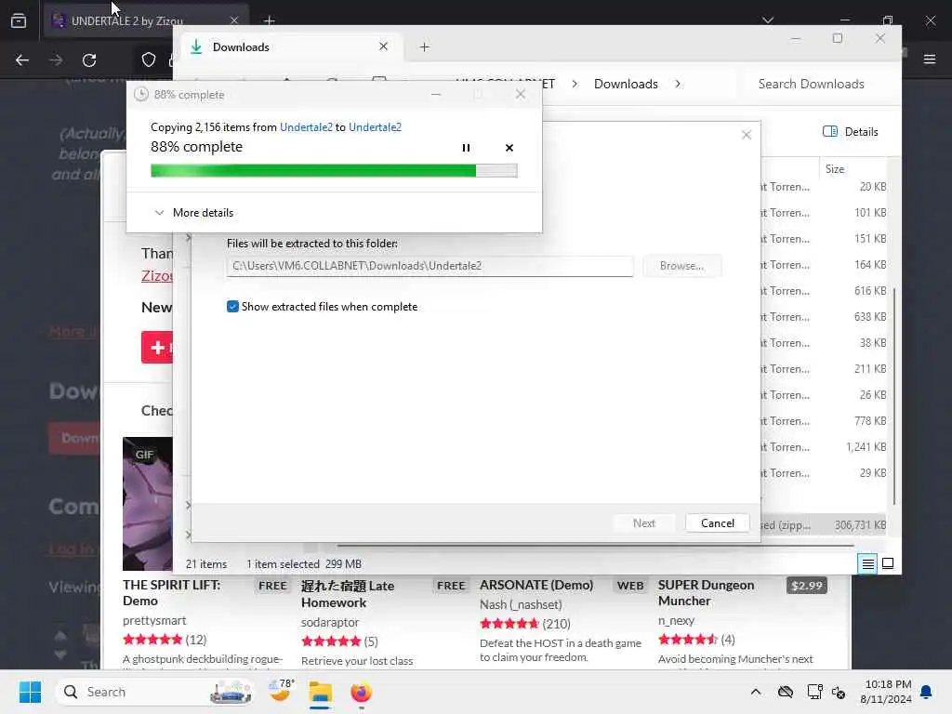Switch to details list view icon
Image resolution: width=952 pixels, height=714 pixels.
tap(867, 564)
